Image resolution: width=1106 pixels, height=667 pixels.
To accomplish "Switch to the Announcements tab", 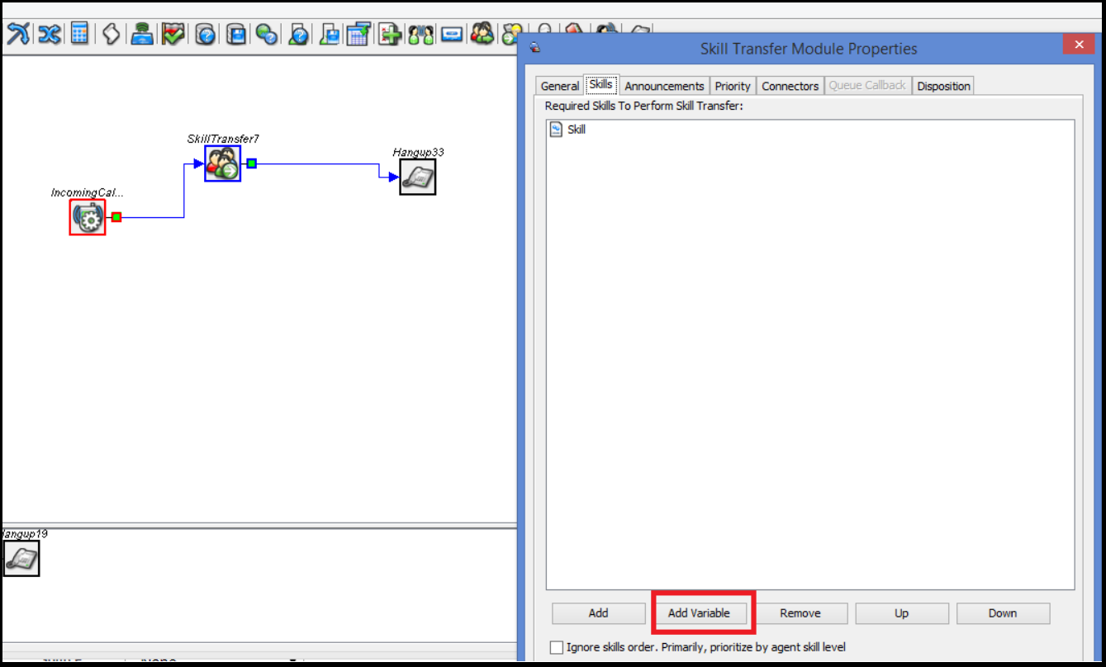I will (x=664, y=85).
